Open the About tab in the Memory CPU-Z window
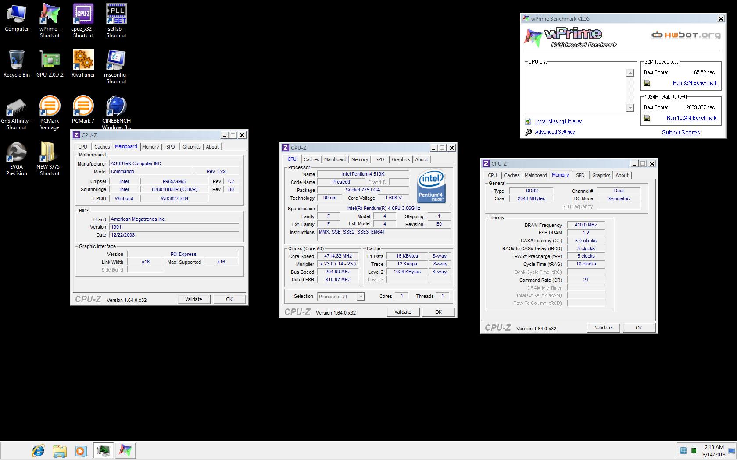Screen dimensions: 737x460 point(622,175)
